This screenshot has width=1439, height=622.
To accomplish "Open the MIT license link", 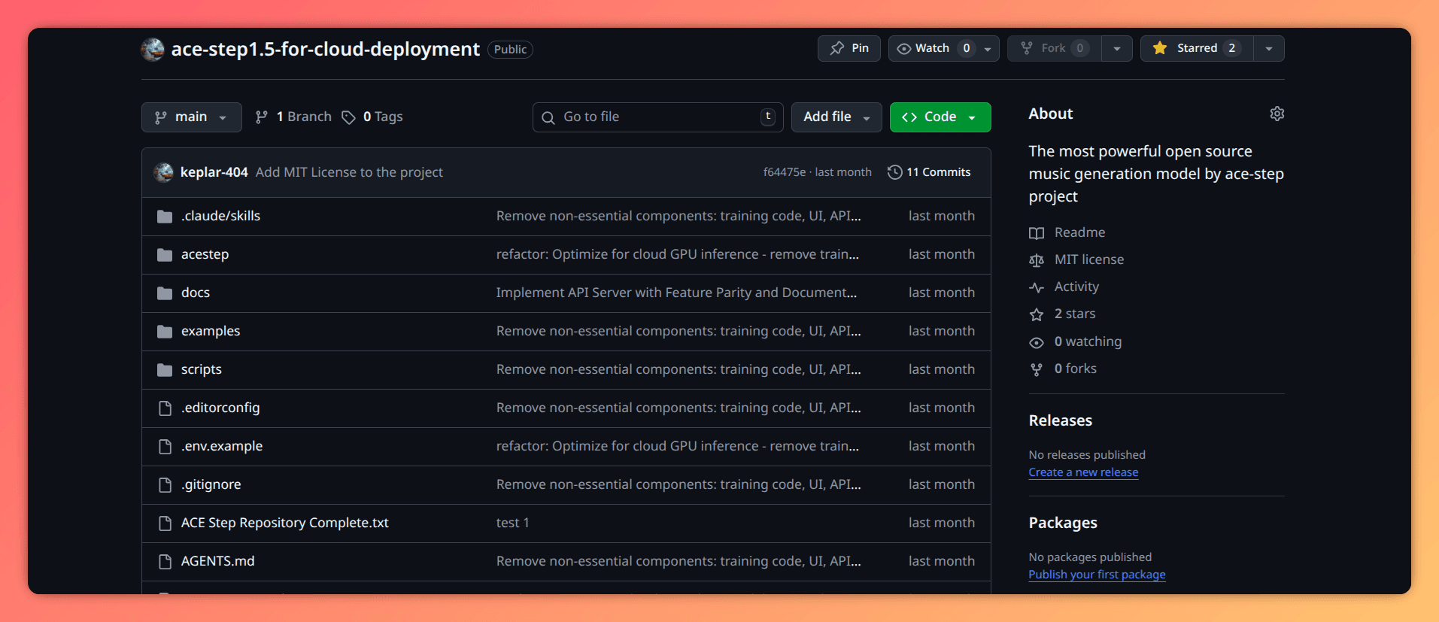I will pos(1089,259).
